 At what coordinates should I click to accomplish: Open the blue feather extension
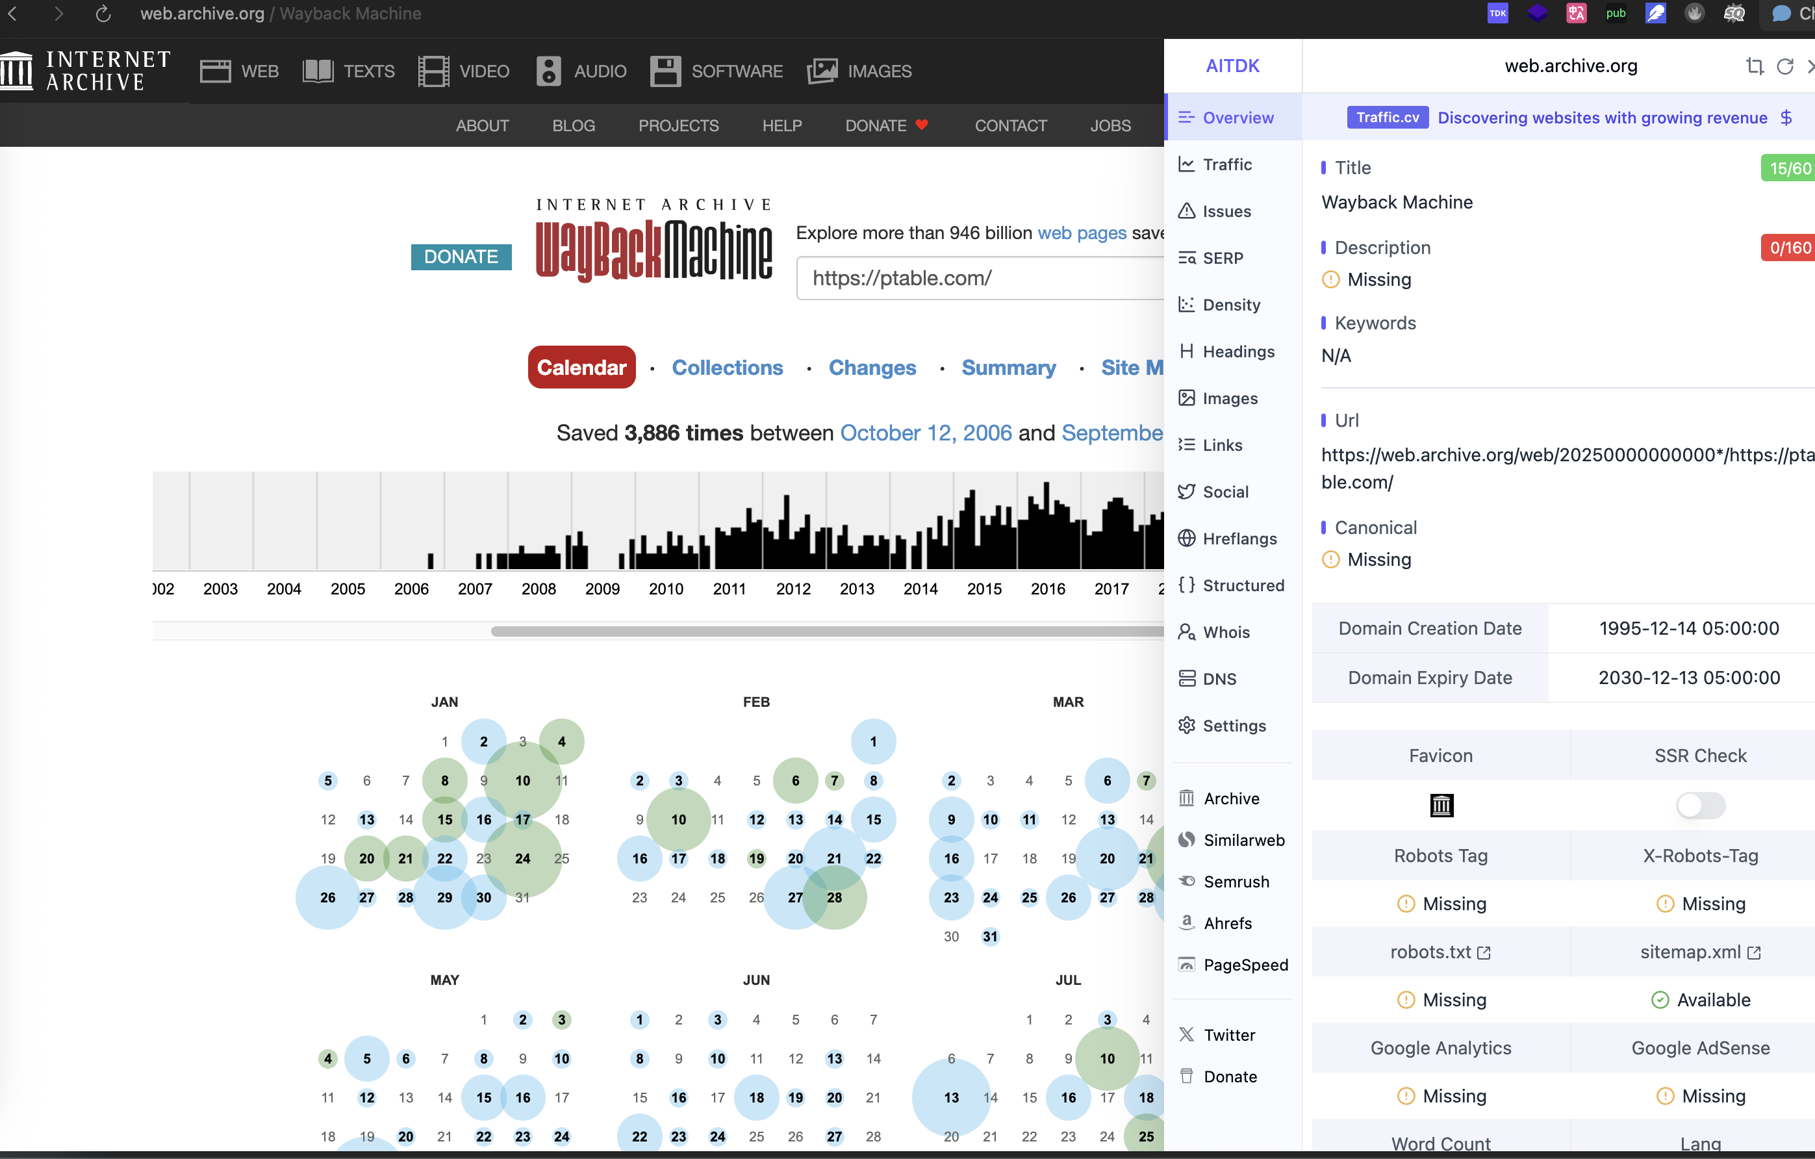tap(1655, 14)
